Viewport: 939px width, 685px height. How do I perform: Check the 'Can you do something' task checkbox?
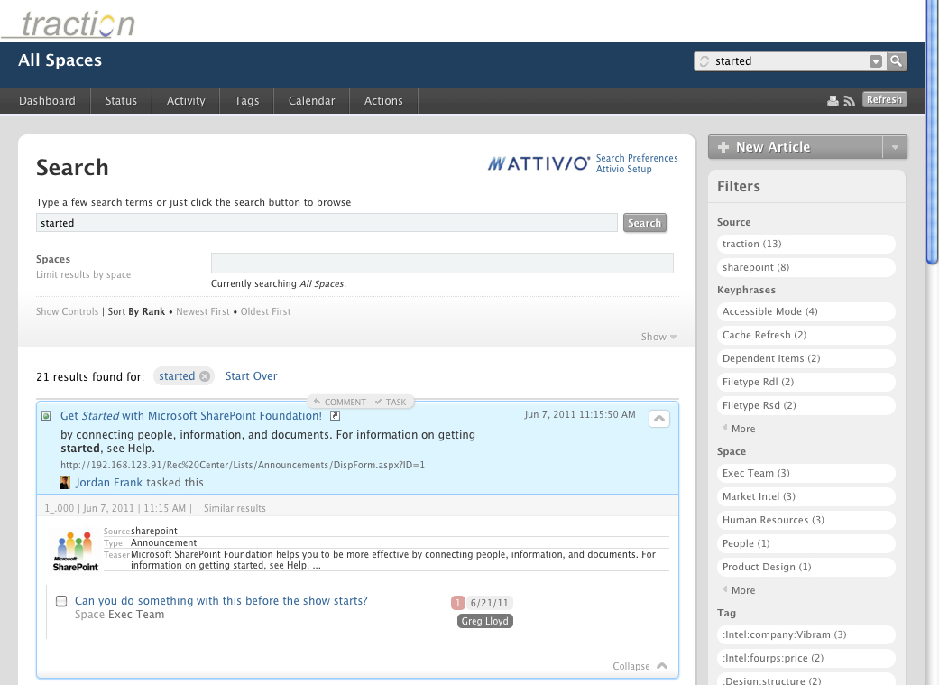(61, 601)
